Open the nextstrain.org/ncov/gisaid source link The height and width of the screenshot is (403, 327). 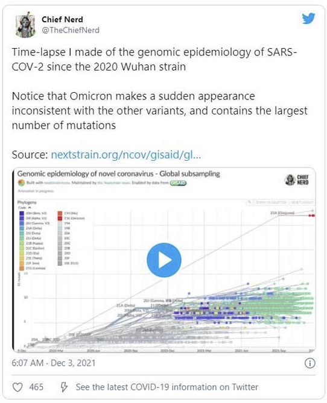125,155
